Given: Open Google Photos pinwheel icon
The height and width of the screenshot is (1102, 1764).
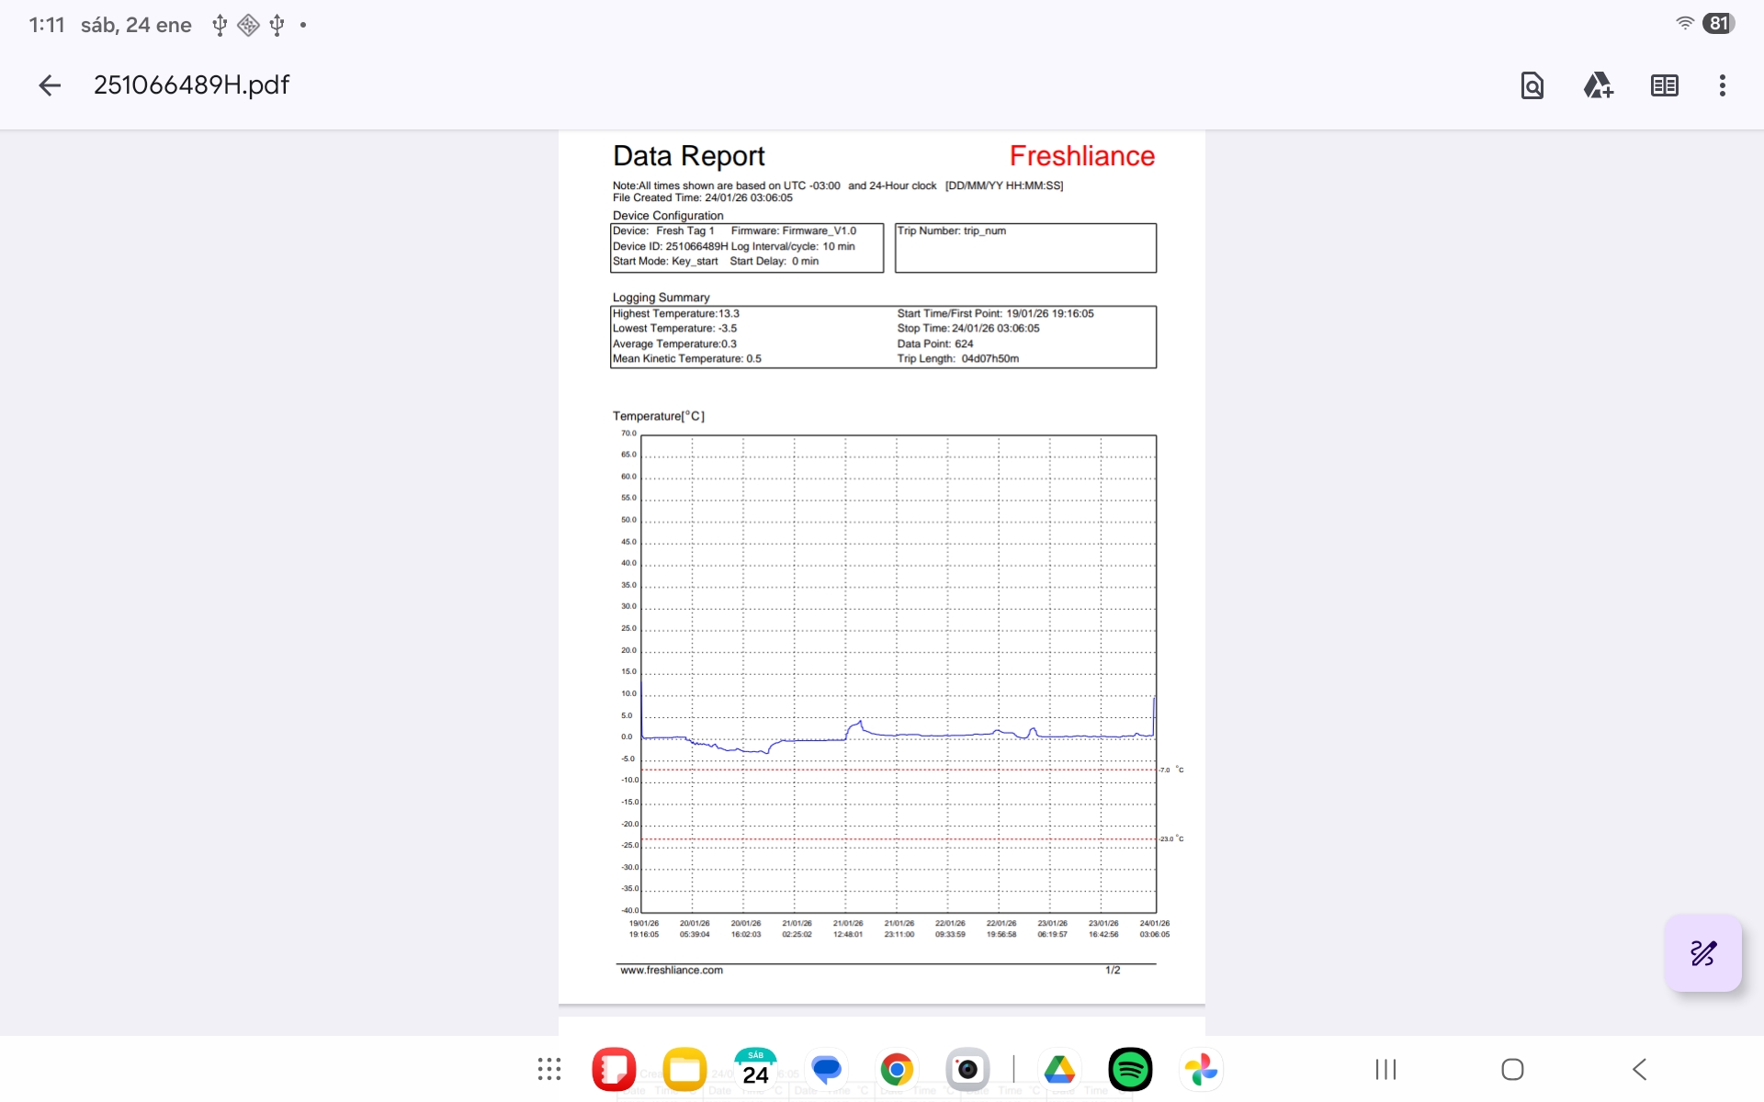Looking at the screenshot, I should [1201, 1069].
